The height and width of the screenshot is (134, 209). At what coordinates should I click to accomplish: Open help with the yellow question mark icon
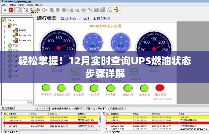(117, 10)
